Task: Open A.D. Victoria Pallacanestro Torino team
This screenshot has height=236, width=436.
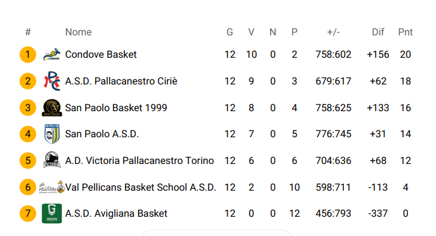Action: pos(139,160)
